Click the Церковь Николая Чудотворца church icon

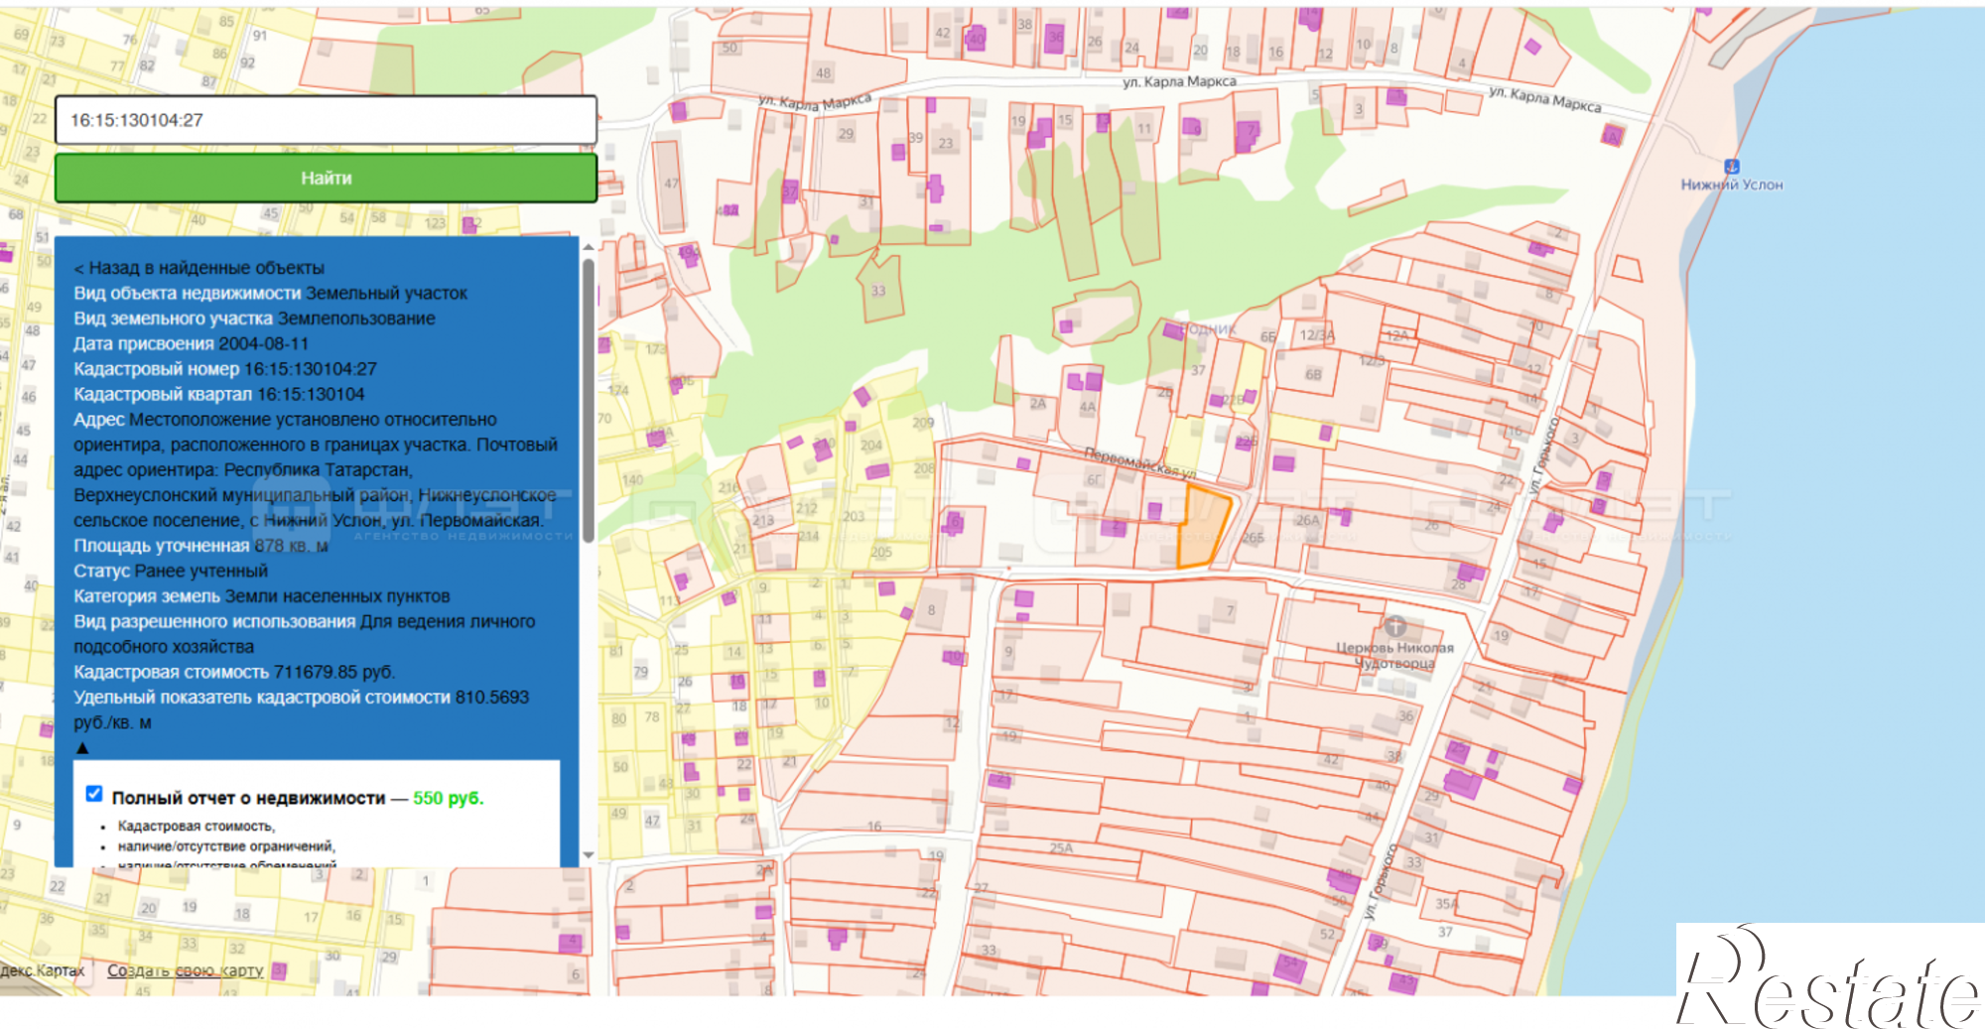[x=1395, y=626]
